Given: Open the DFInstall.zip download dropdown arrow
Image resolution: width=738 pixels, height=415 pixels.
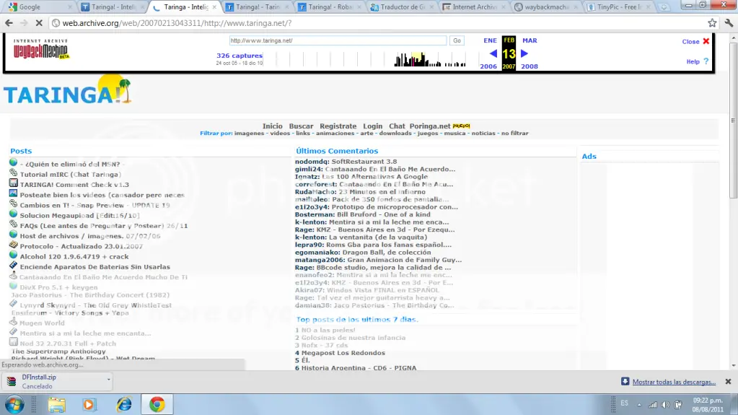Looking at the screenshot, I should [x=109, y=379].
